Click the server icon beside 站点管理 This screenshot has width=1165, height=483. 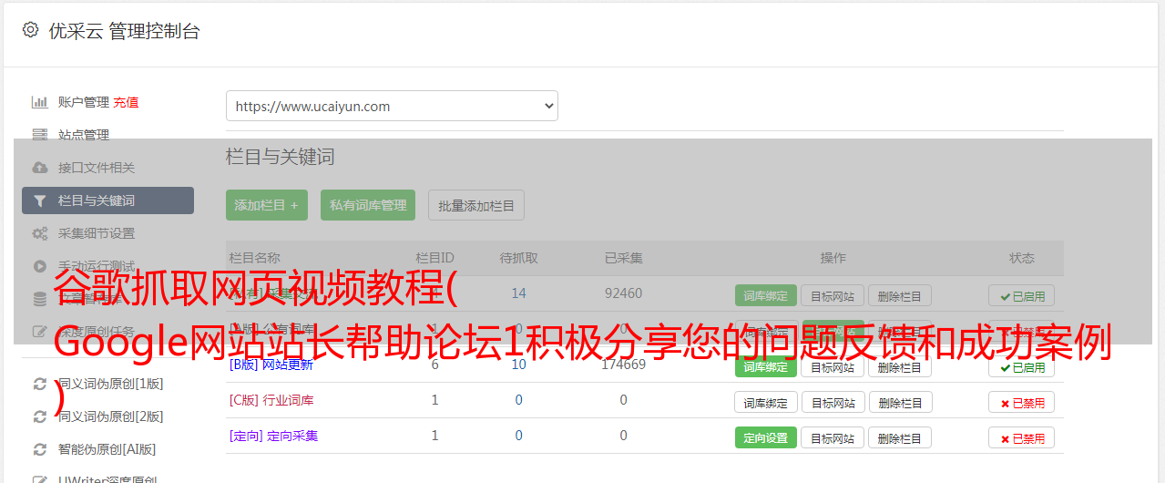[39, 135]
